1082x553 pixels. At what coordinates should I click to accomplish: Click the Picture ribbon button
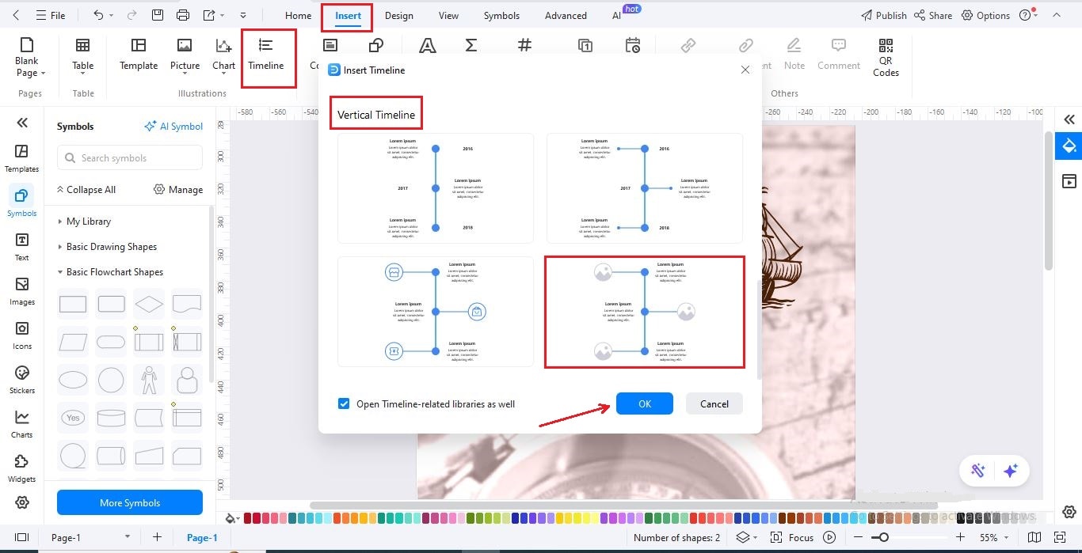click(x=185, y=55)
